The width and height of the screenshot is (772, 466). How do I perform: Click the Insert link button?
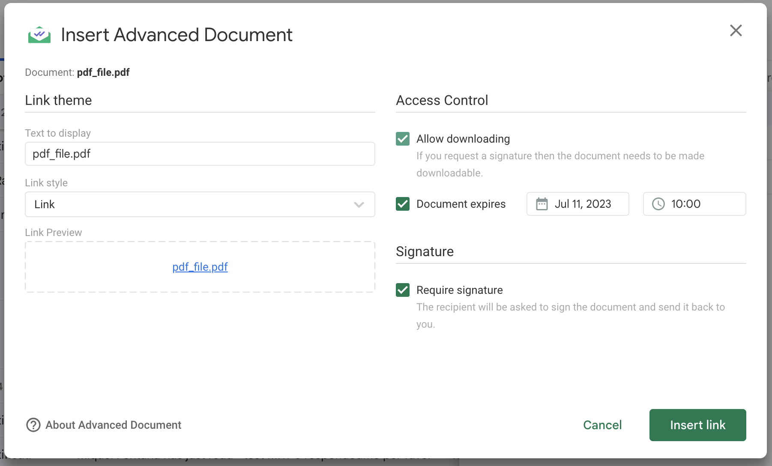click(697, 425)
